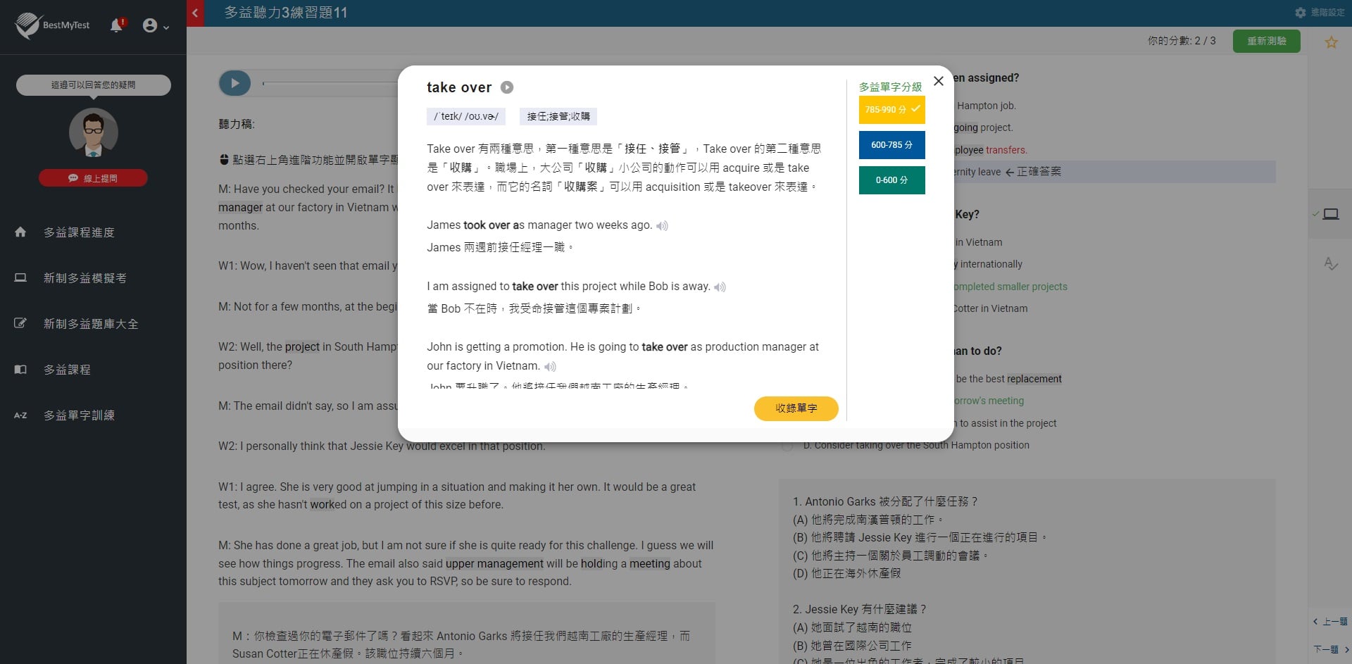
Task: Play audio for assigned to take over sentence
Action: [720, 287]
